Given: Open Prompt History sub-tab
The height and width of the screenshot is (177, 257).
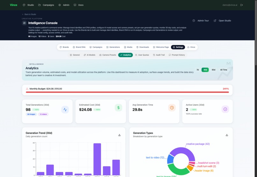Looking at the screenshot, I should [x=177, y=55].
